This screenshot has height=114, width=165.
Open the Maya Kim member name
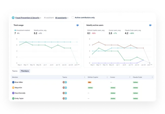point(19,88)
